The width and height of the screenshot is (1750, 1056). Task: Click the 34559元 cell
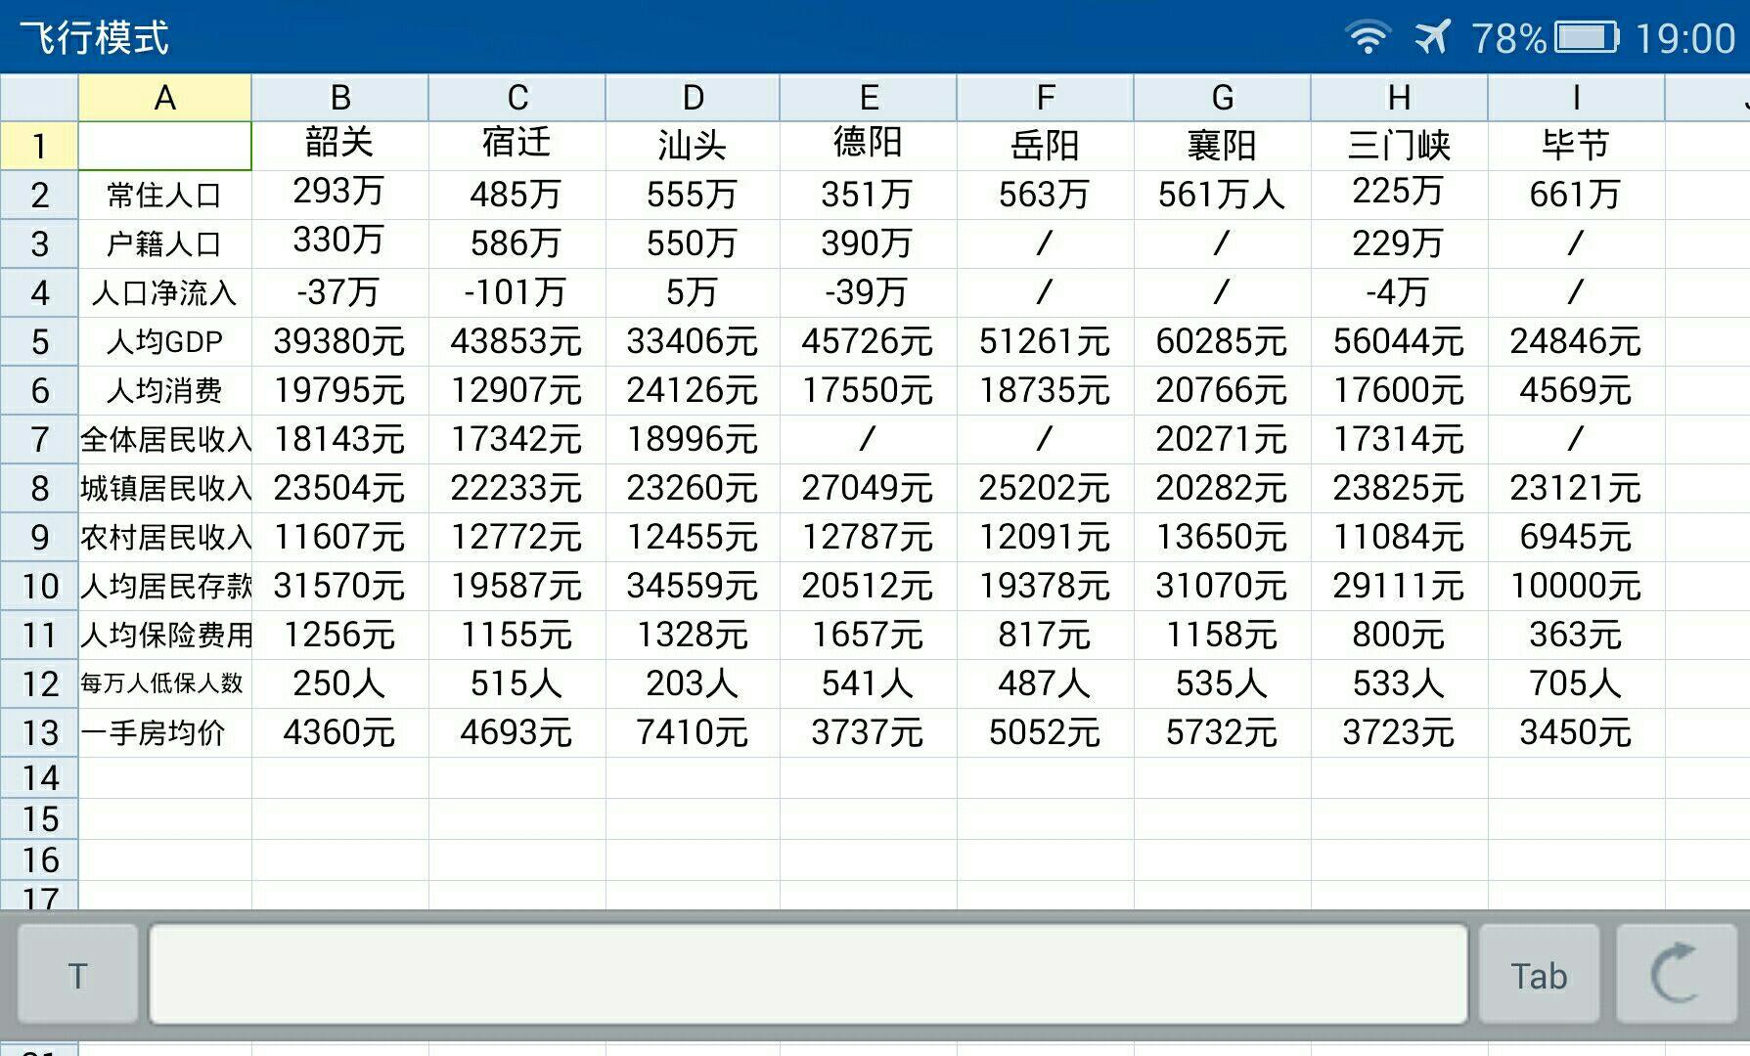pyautogui.click(x=693, y=586)
